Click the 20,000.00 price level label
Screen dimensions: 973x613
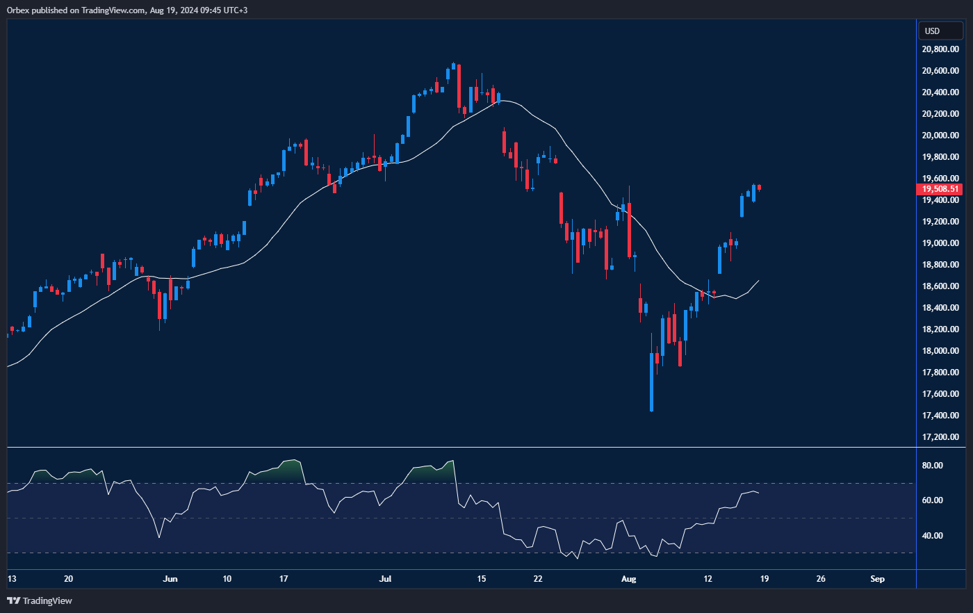click(x=940, y=136)
